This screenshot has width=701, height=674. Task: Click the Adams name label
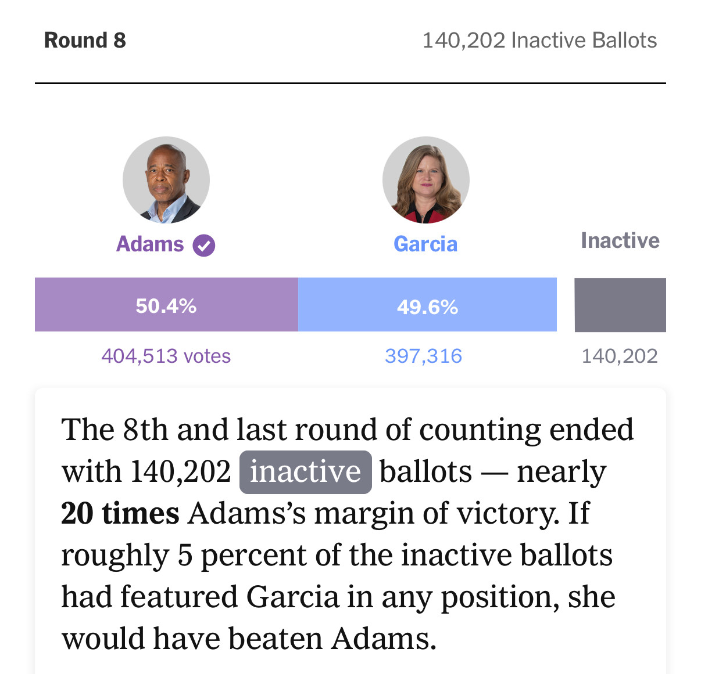tap(150, 244)
